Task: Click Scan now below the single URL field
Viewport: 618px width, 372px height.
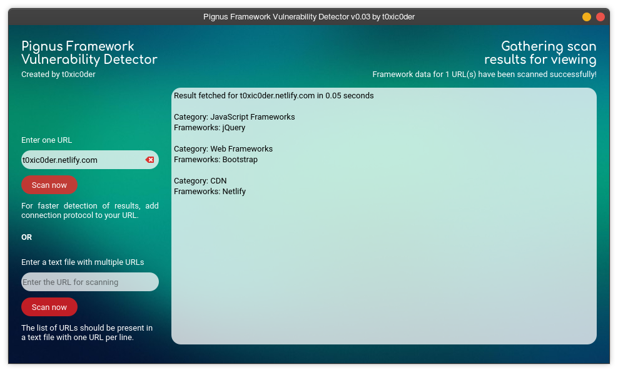Action: click(x=49, y=185)
